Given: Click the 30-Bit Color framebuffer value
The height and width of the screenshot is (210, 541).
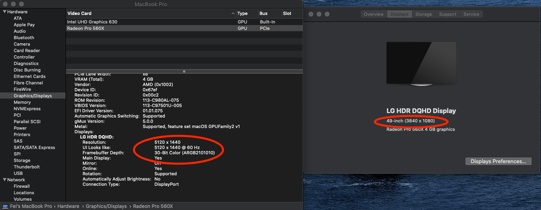Looking at the screenshot, I should 184,153.
